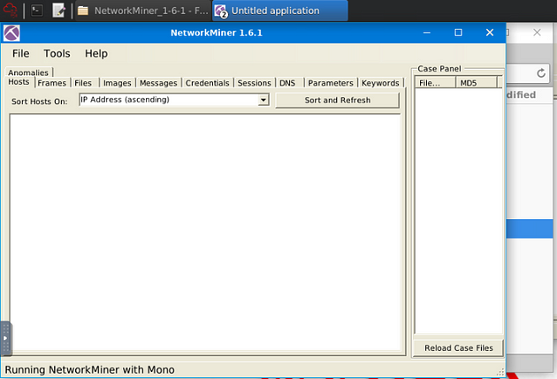Screen dimensions: 557x379
Task: Click the Sort and Refresh button
Action: (x=338, y=101)
